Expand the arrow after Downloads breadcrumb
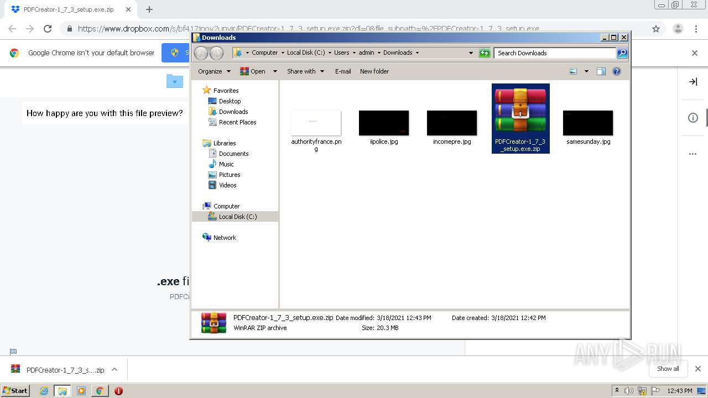 [x=417, y=53]
